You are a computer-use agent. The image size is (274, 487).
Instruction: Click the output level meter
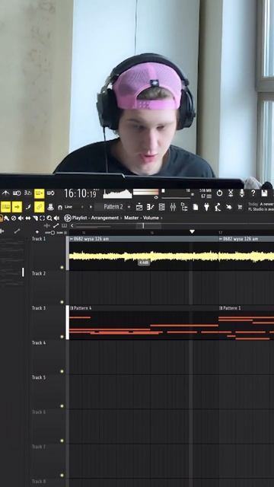pos(145,192)
